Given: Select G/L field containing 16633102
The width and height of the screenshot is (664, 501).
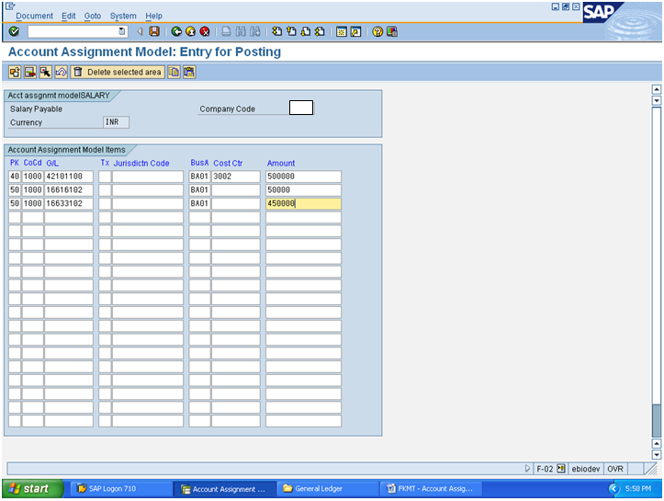Looking at the screenshot, I should click(x=69, y=203).
